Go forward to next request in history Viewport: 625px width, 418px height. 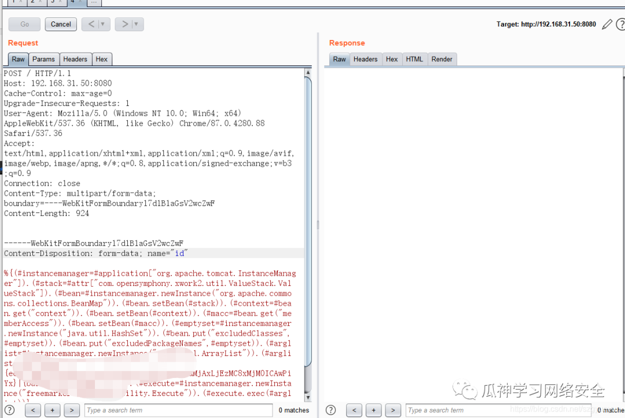[x=125, y=24]
